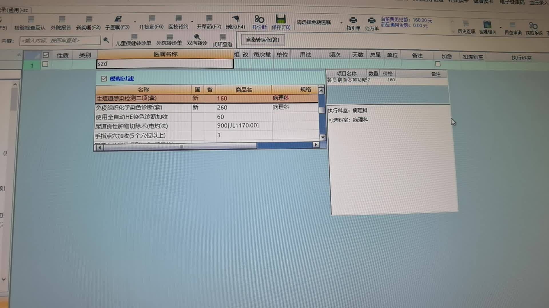Open 医嘱相关 toolbar icon
This screenshot has height=308, width=549.
click(488, 28)
